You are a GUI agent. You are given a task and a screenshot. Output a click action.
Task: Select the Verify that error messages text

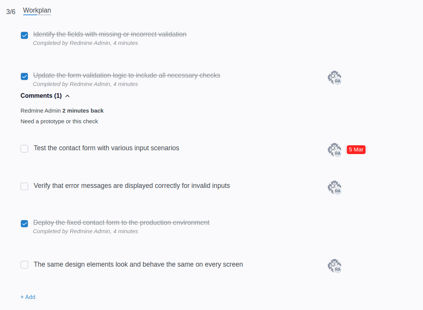132,186
